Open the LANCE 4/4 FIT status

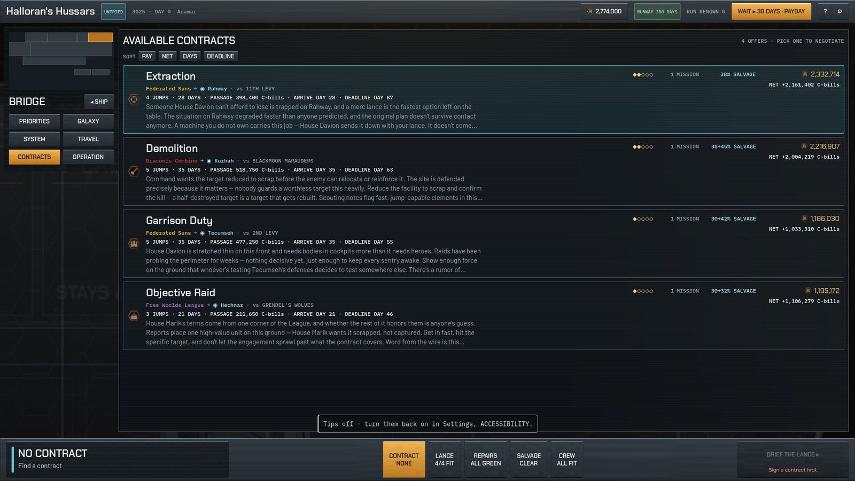click(445, 460)
